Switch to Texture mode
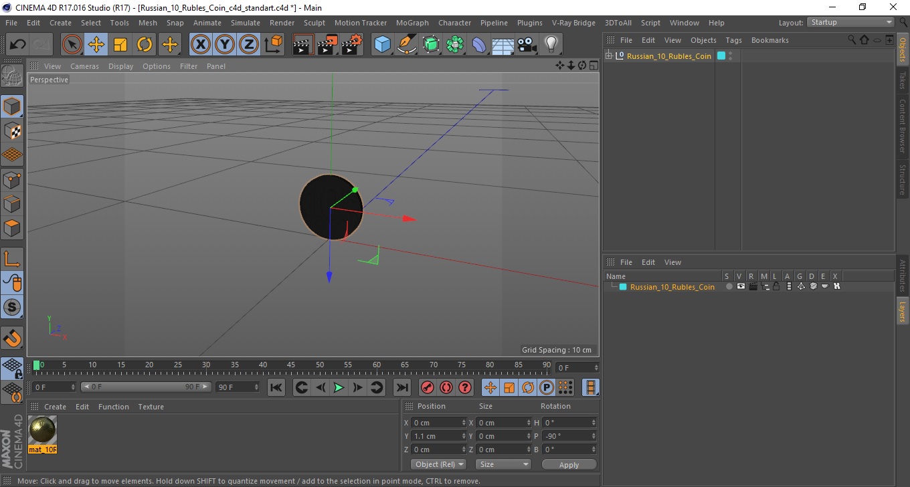Viewport: 910px width, 487px height. click(x=12, y=130)
